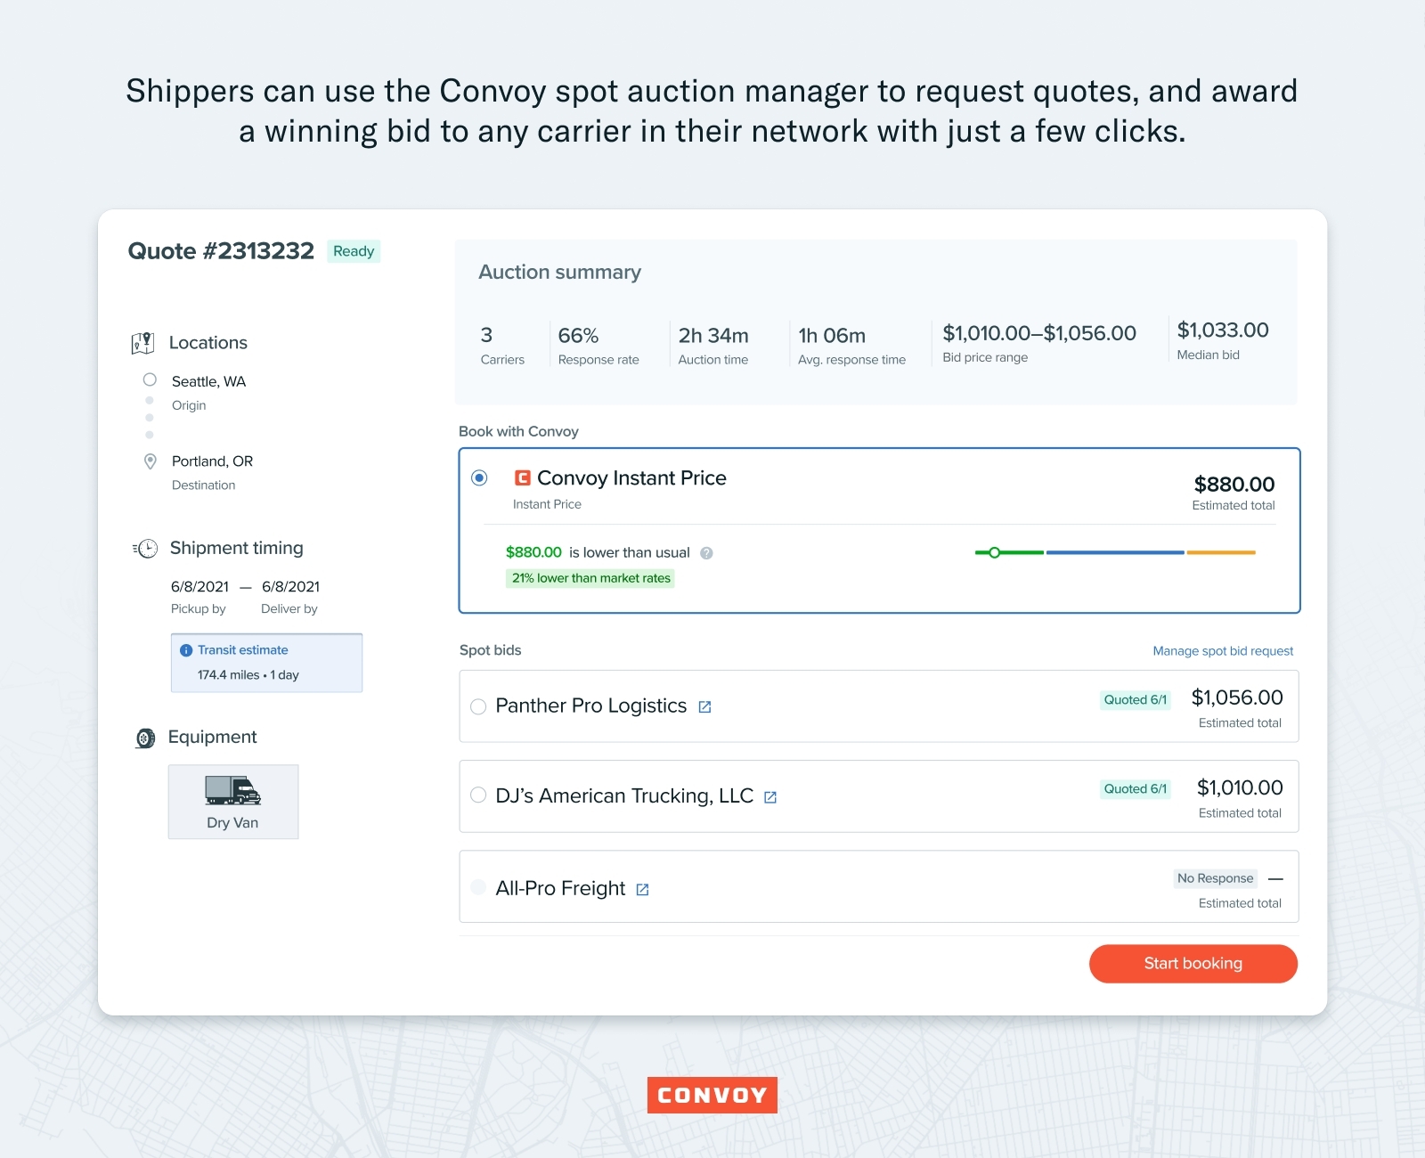
Task: Click the Start booking button
Action: (1193, 963)
